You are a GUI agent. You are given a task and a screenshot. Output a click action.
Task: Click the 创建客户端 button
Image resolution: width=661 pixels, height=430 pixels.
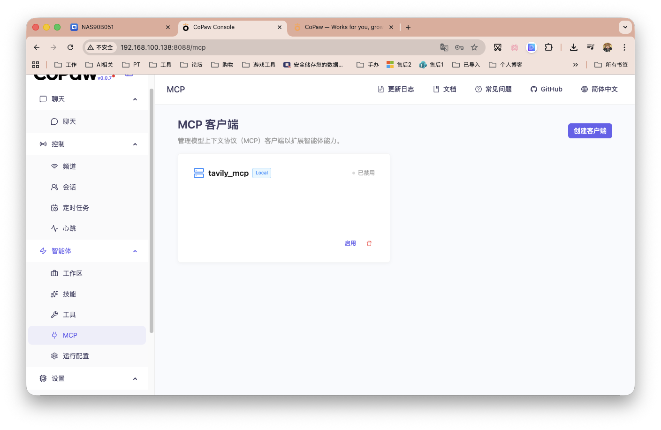(590, 131)
